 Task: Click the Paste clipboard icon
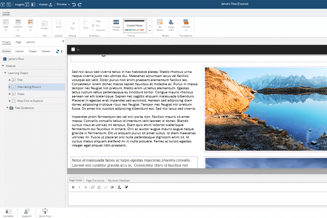pos(85,22)
